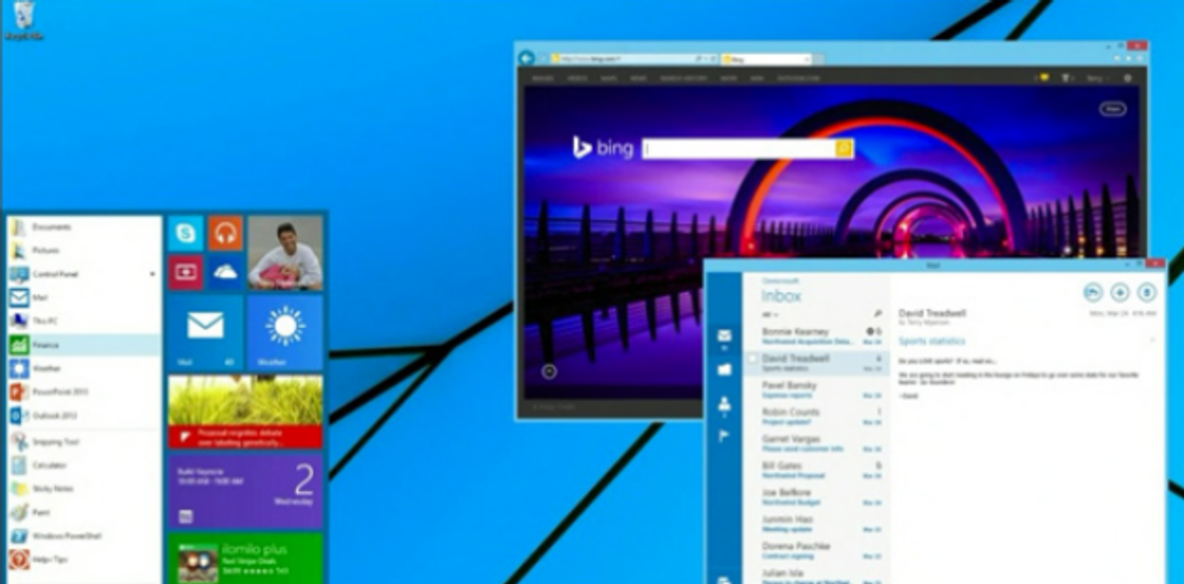Open the OneDrive cloud tile
This screenshot has height=584, width=1184.
(x=226, y=273)
